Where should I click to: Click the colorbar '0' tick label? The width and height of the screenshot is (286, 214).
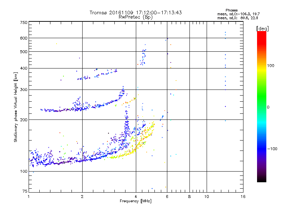pyautogui.click(x=268, y=107)
